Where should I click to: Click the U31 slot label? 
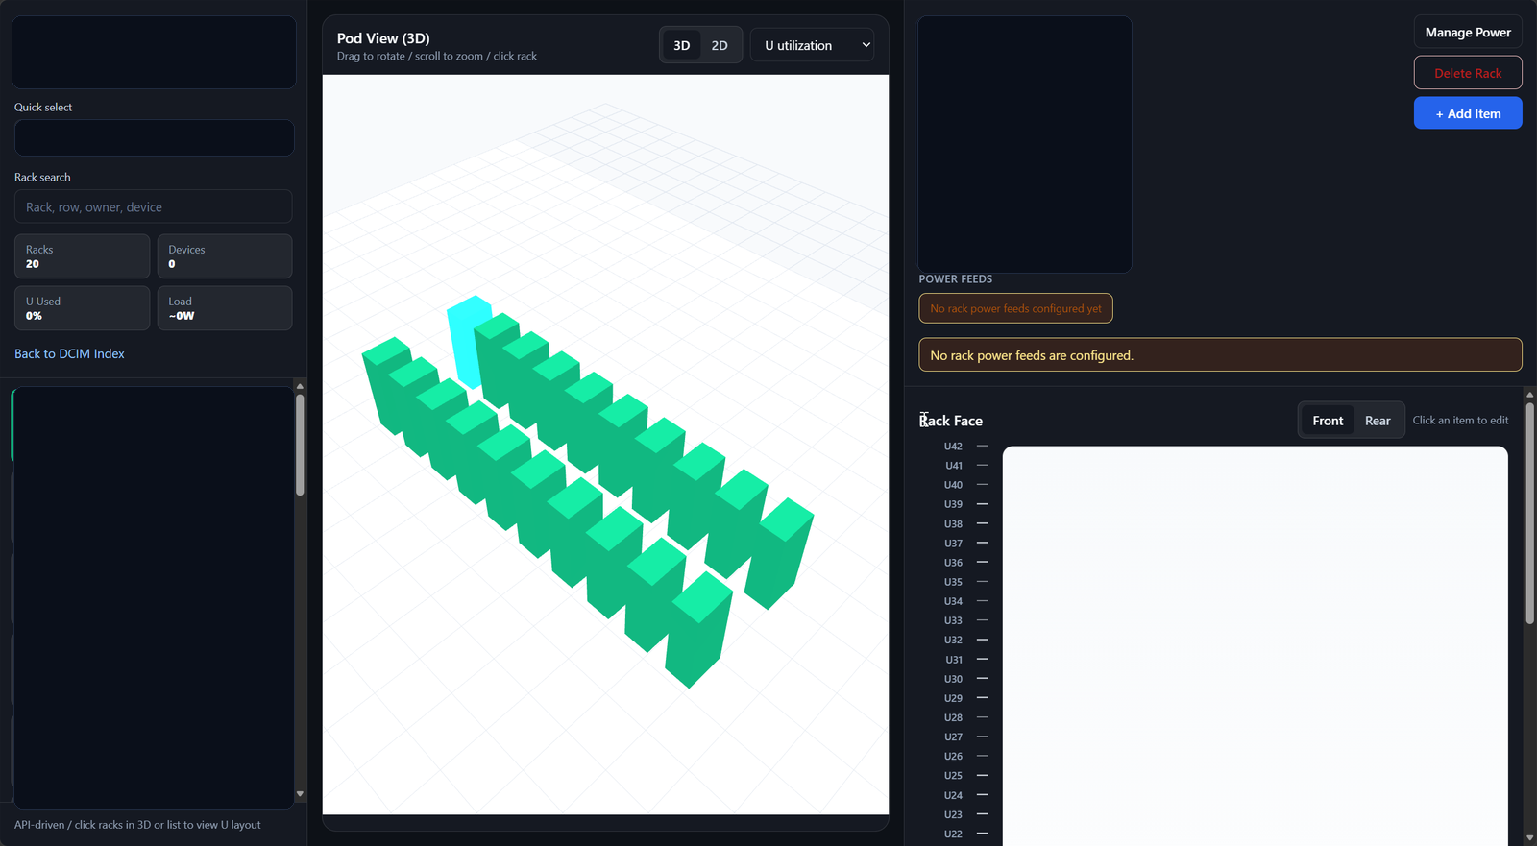953,660
